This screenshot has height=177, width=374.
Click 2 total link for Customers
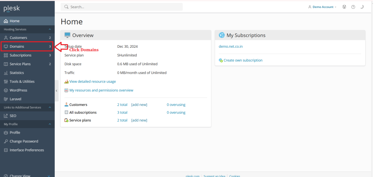(x=122, y=105)
